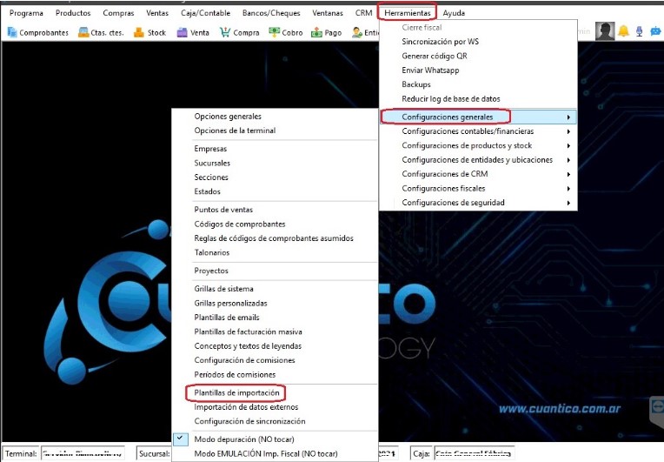This screenshot has width=664, height=462.
Task: Select Plantillas de importación menu entry
Action: click(236, 393)
